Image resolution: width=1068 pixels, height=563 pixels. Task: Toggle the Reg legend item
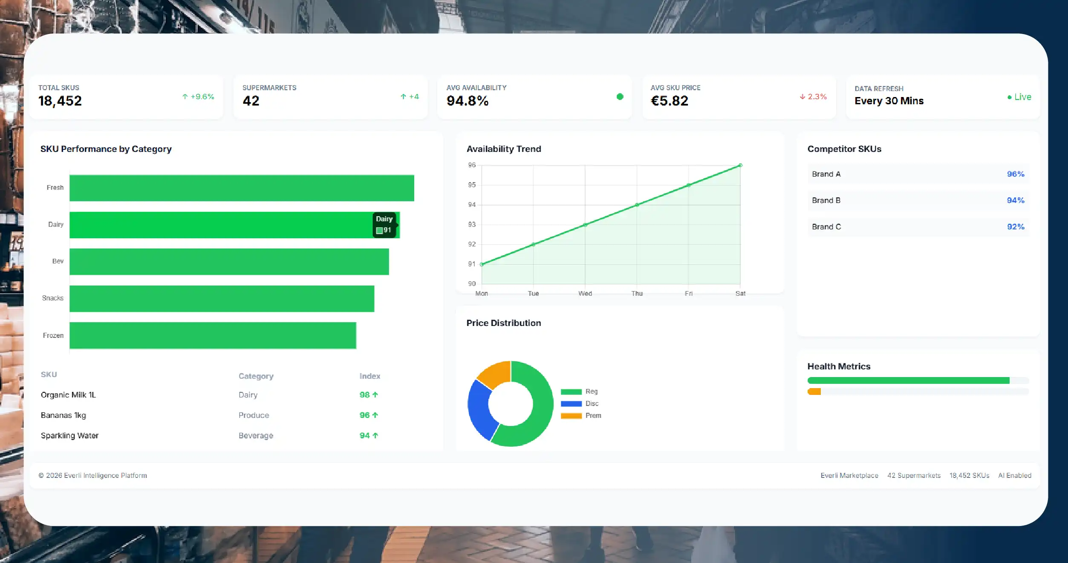click(579, 392)
